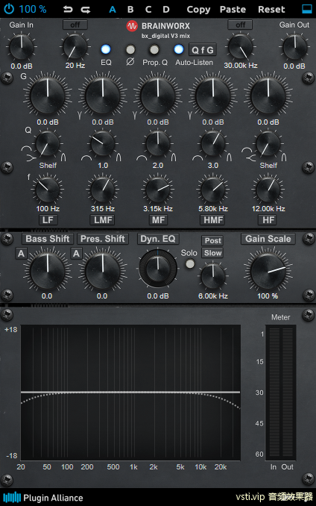
Task: Click the EQ curve frequency graph
Action: (130, 393)
